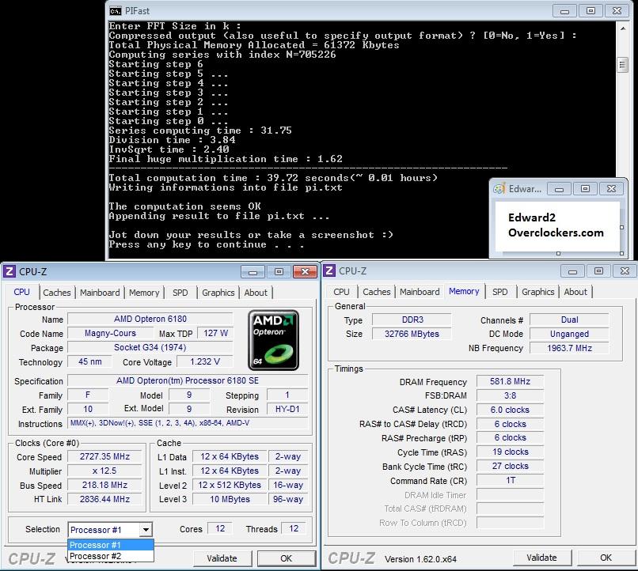Click Validate in right CPU-Z Memory window
Screen dimensions: 638x571
542,558
